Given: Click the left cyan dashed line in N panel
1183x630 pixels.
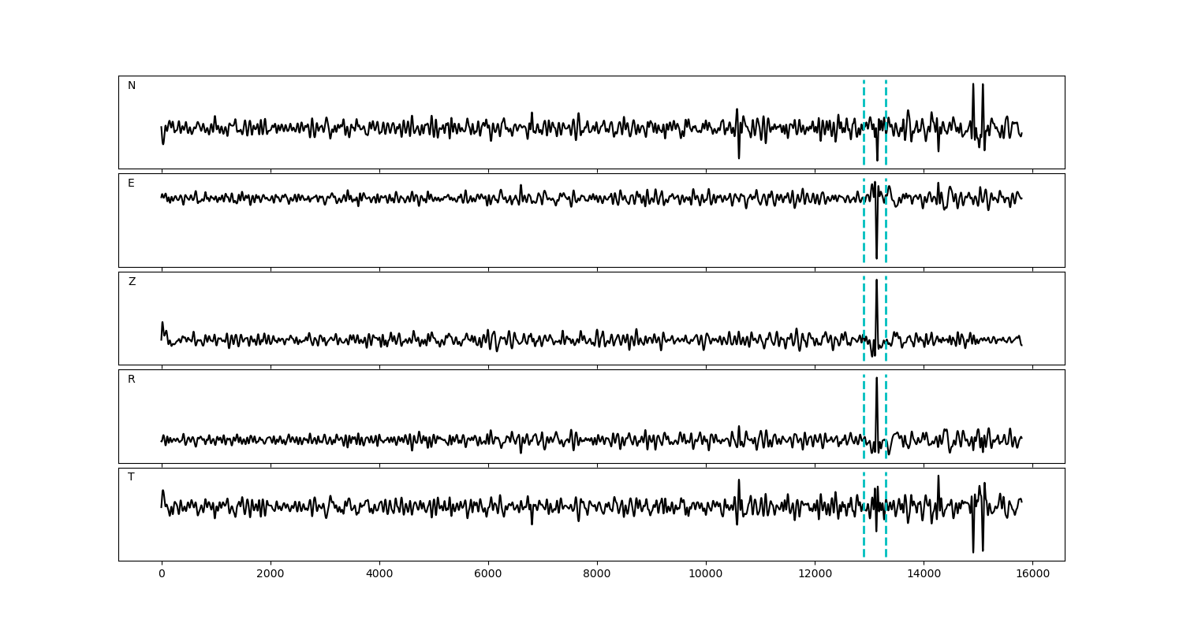Looking at the screenshot, I should [864, 102].
